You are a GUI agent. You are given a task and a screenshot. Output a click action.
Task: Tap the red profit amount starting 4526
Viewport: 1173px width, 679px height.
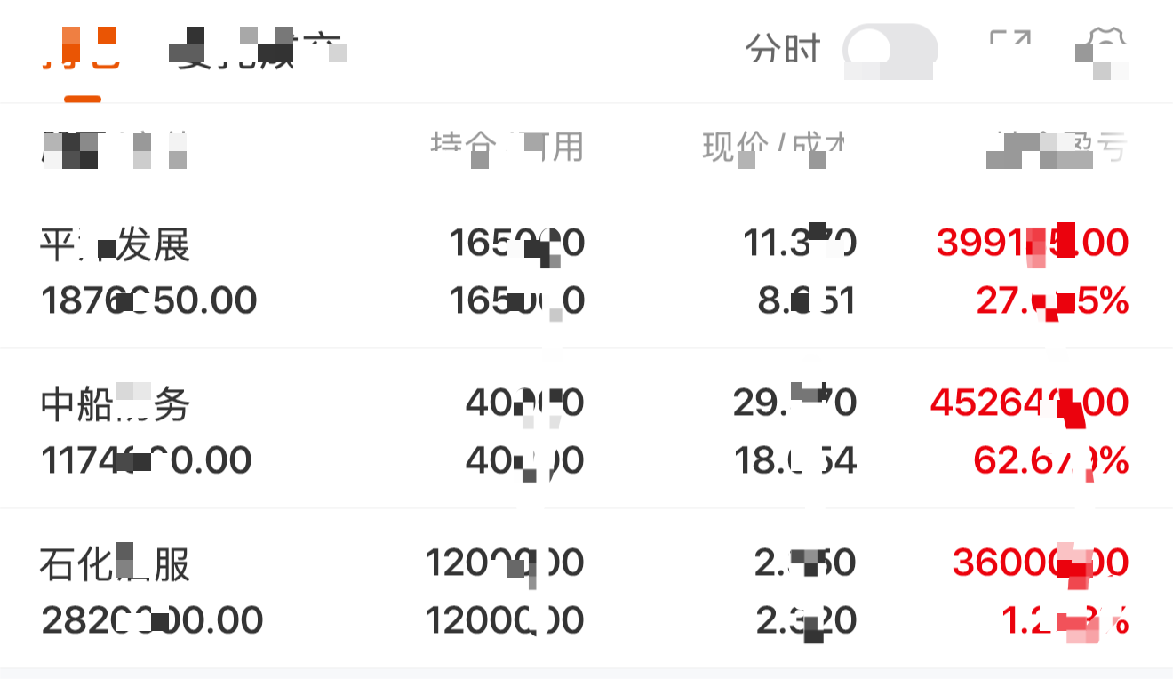(1029, 403)
